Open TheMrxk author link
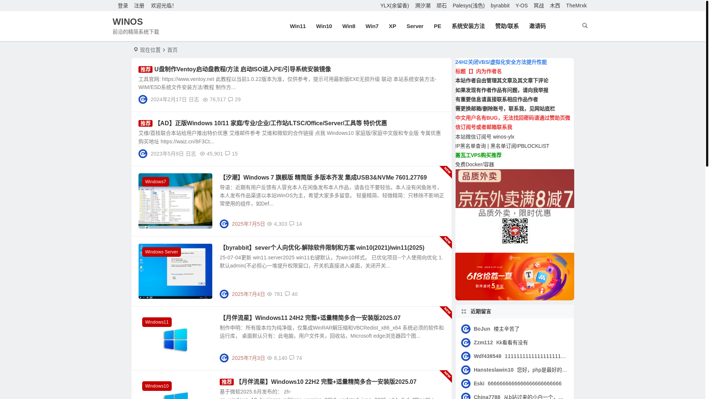Viewport: 709px width, 399px height. pos(576,6)
